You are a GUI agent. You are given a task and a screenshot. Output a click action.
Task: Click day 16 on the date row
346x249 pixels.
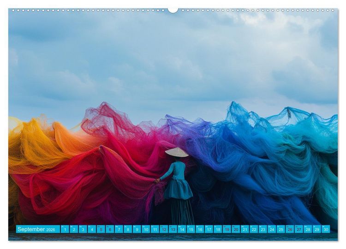(x=199, y=229)
